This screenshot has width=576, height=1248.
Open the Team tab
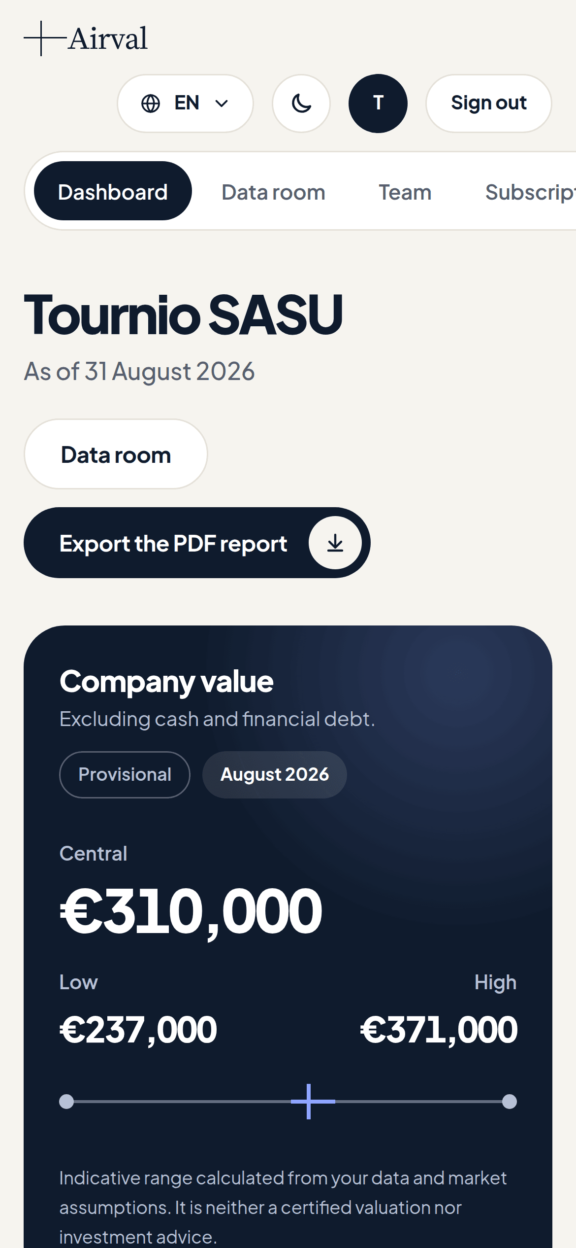coord(405,192)
